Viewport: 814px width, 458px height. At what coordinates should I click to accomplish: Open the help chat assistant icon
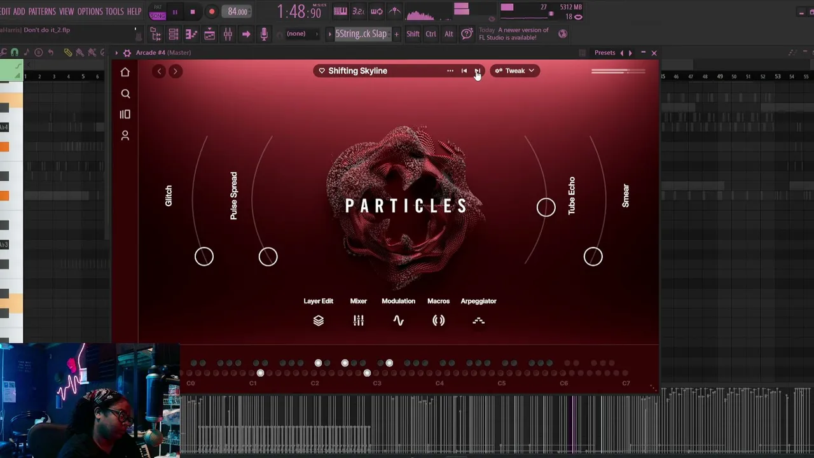pos(467,34)
